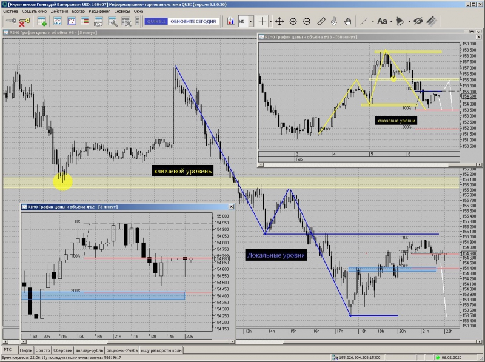Click chart #13 scrollbar right arrow
The width and height of the screenshot is (485, 362).
pos(479,164)
